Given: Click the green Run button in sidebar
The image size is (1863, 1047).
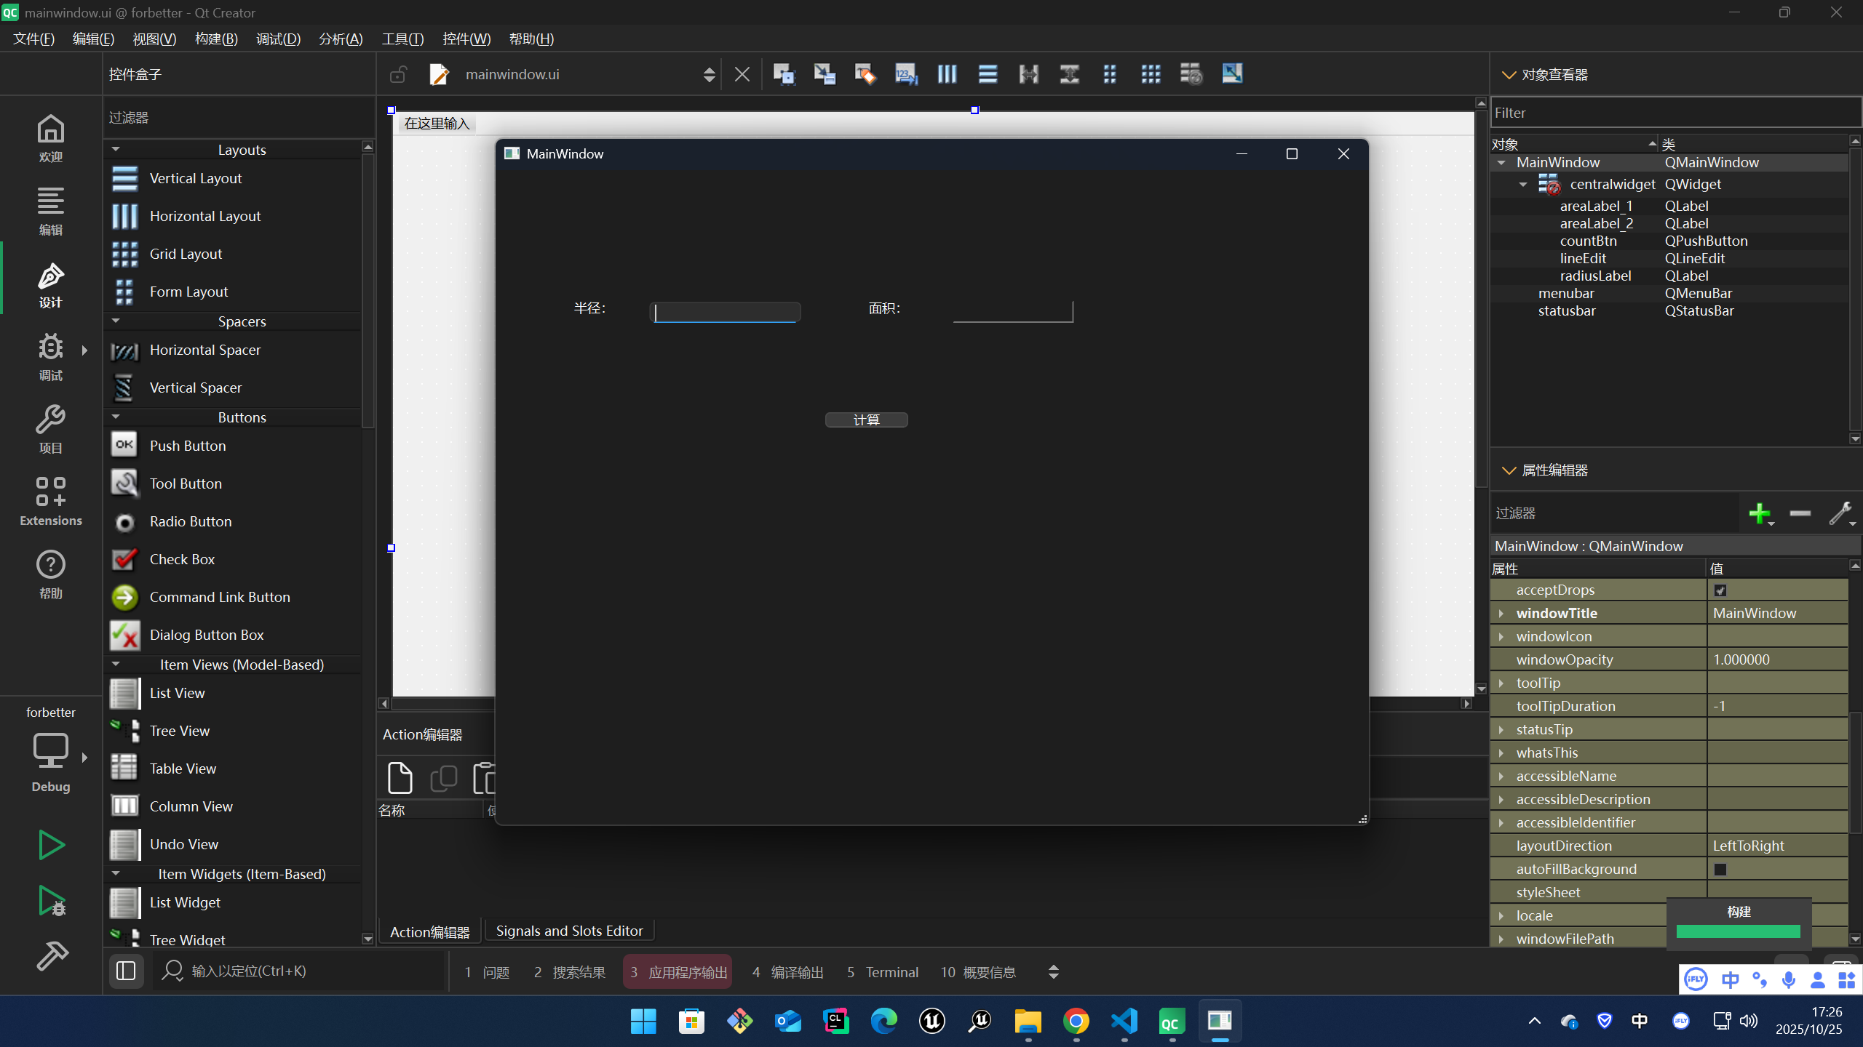Looking at the screenshot, I should pos(51,845).
